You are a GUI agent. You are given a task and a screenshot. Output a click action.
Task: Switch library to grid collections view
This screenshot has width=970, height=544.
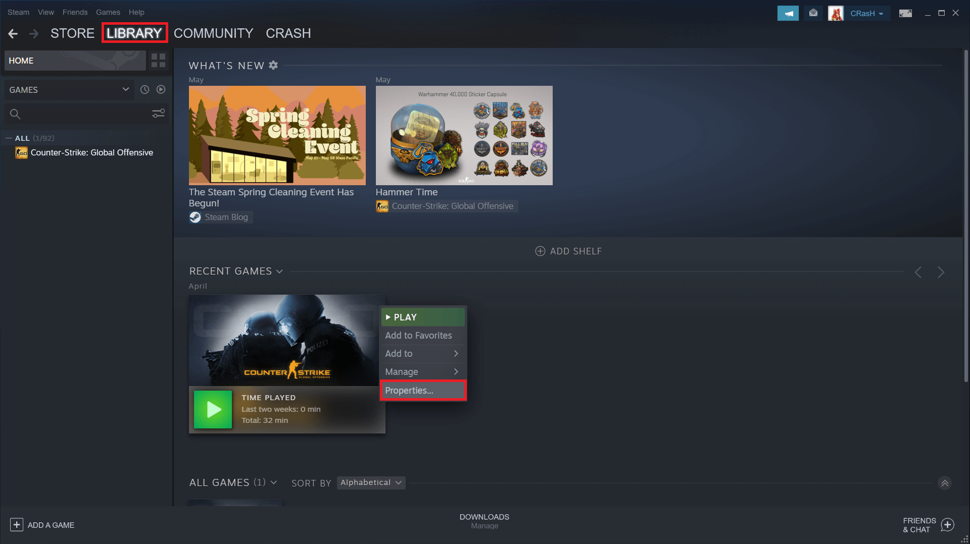[x=158, y=61]
